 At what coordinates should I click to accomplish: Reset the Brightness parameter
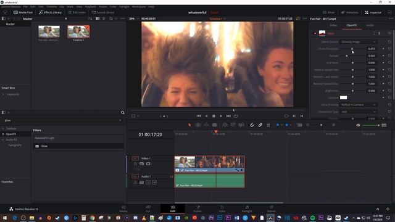[389, 91]
